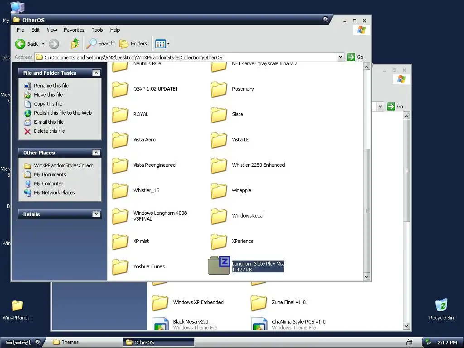Image resolution: width=464 pixels, height=348 pixels.
Task: Open the Edit menu
Action: click(35, 30)
